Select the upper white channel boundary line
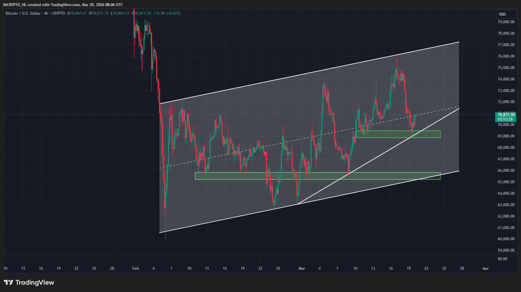 [x=287, y=78]
